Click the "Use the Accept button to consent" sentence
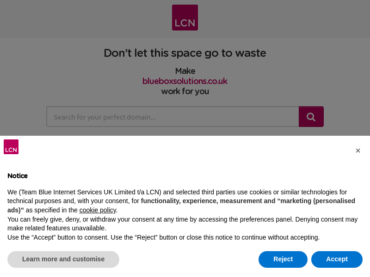The height and width of the screenshot is (277, 370). click(92, 237)
